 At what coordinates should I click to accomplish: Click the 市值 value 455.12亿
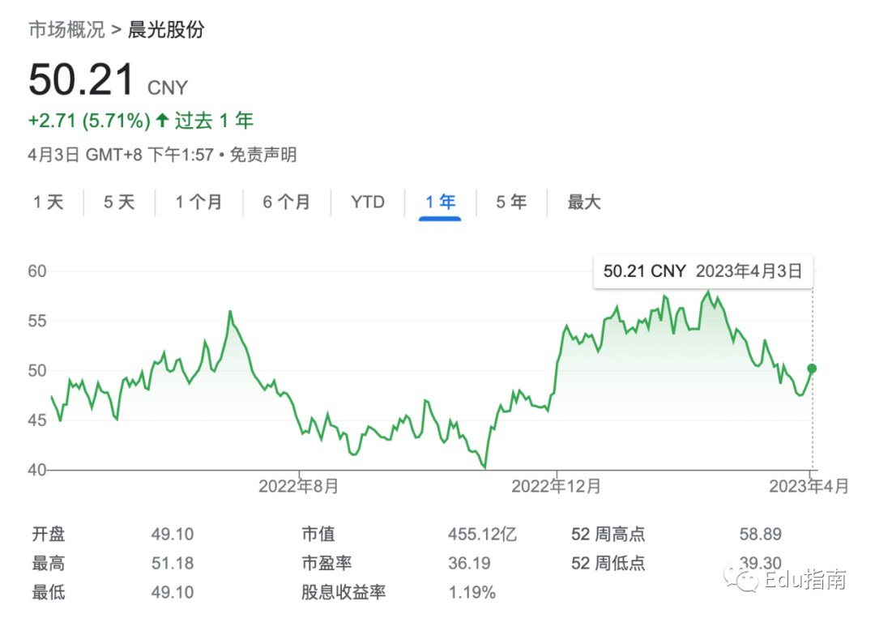483,535
